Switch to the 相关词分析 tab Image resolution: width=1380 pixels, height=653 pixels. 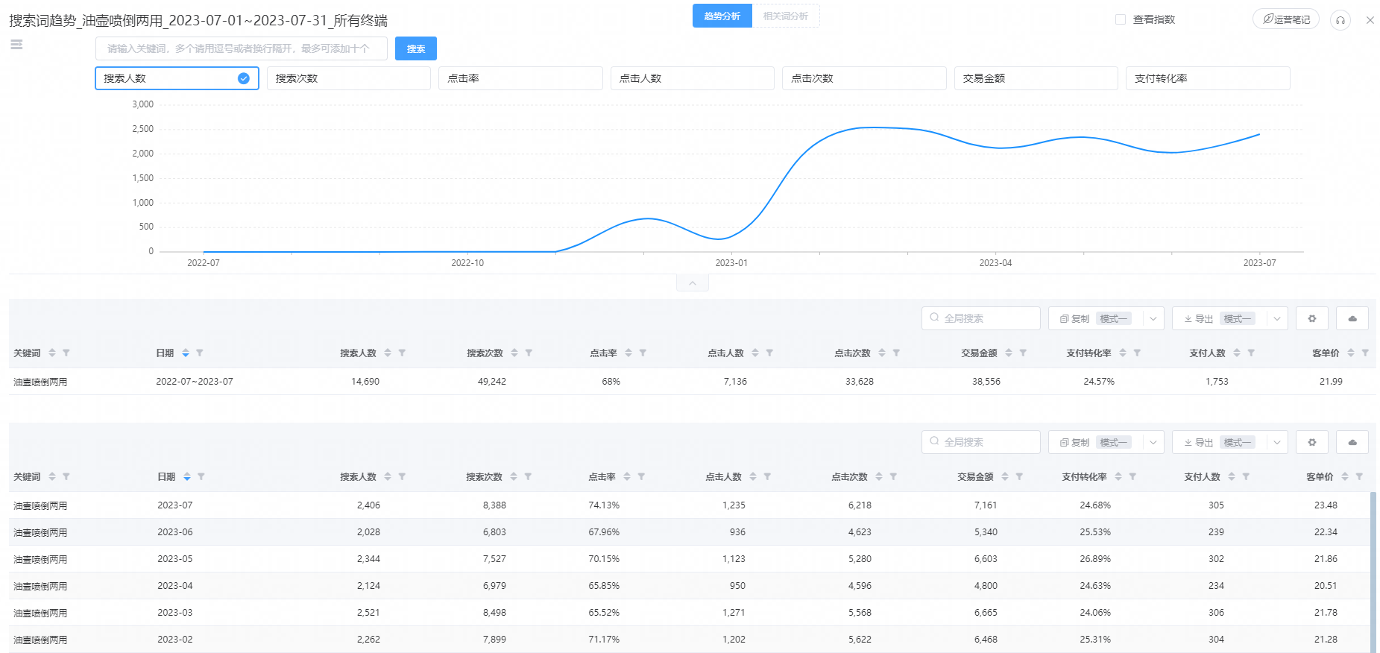coord(785,16)
